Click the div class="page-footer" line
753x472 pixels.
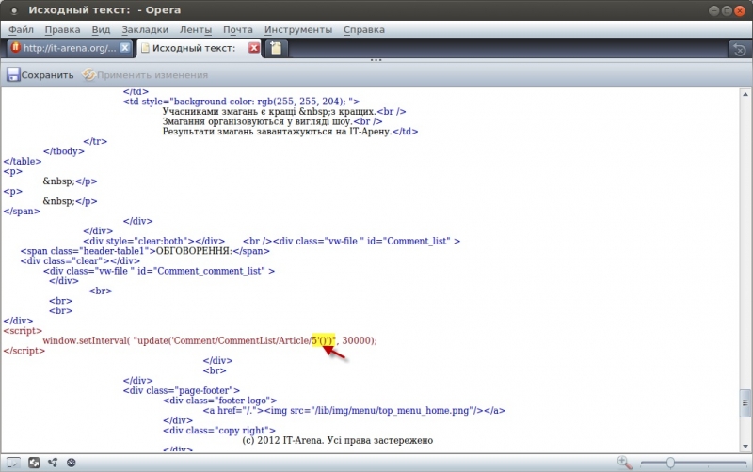tap(181, 390)
